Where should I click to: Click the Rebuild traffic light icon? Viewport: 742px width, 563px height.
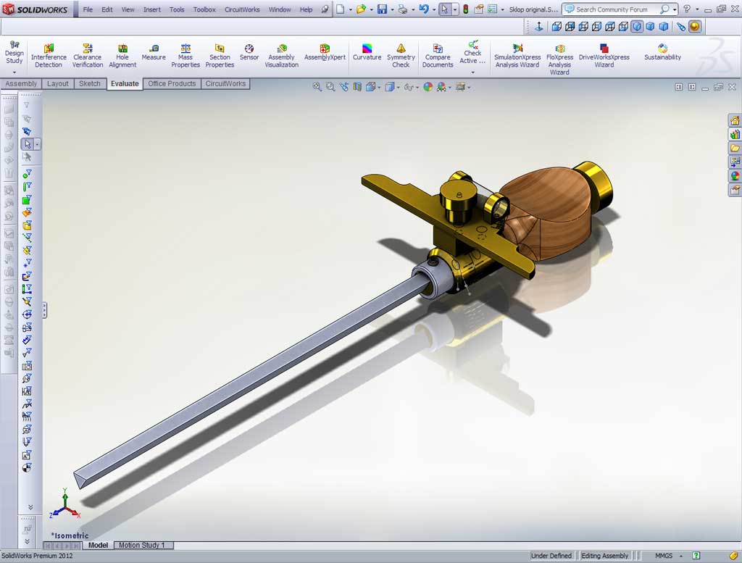pos(466,9)
